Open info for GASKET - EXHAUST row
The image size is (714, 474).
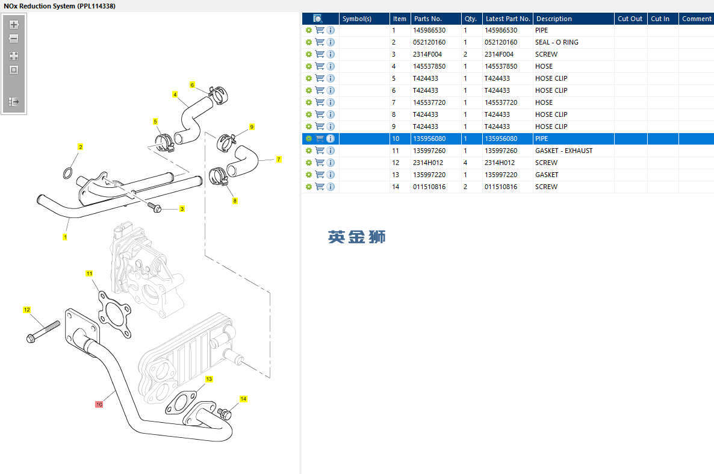click(x=331, y=151)
